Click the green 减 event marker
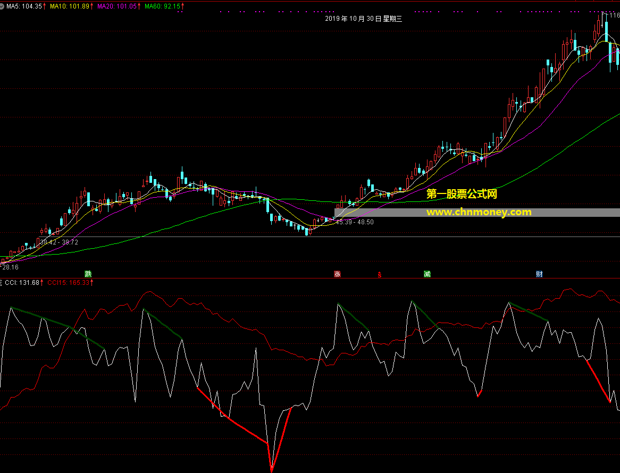 (427, 274)
